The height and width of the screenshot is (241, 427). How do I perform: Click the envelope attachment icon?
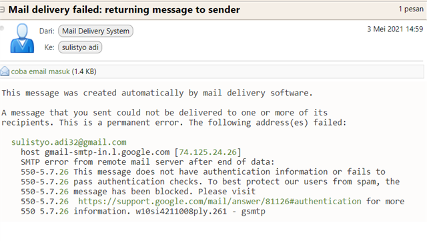tap(5, 71)
